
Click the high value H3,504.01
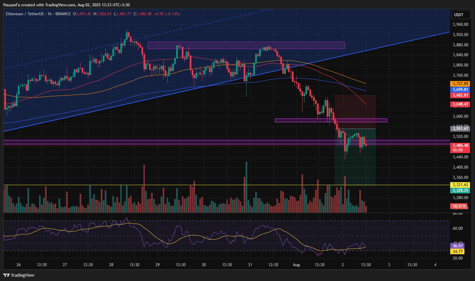pyautogui.click(x=102, y=14)
